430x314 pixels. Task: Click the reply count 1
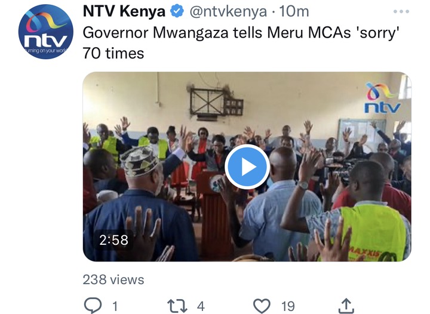(x=115, y=306)
